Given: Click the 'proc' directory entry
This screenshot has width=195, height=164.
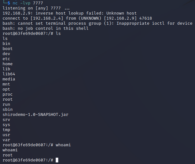Looking at the screenshot, I should [x=8, y=94].
